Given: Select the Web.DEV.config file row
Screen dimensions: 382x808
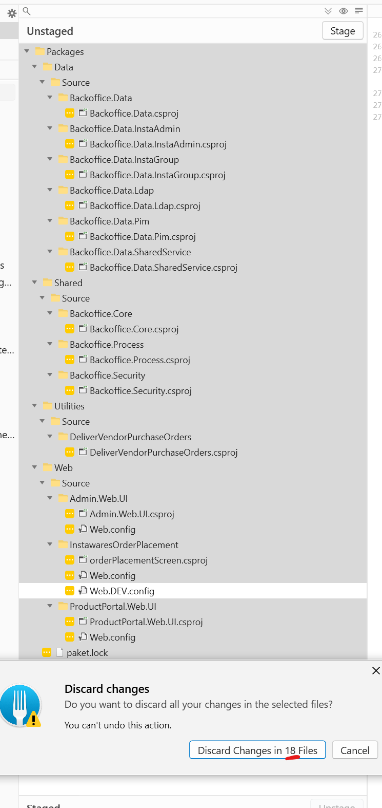Looking at the screenshot, I should click(x=122, y=591).
